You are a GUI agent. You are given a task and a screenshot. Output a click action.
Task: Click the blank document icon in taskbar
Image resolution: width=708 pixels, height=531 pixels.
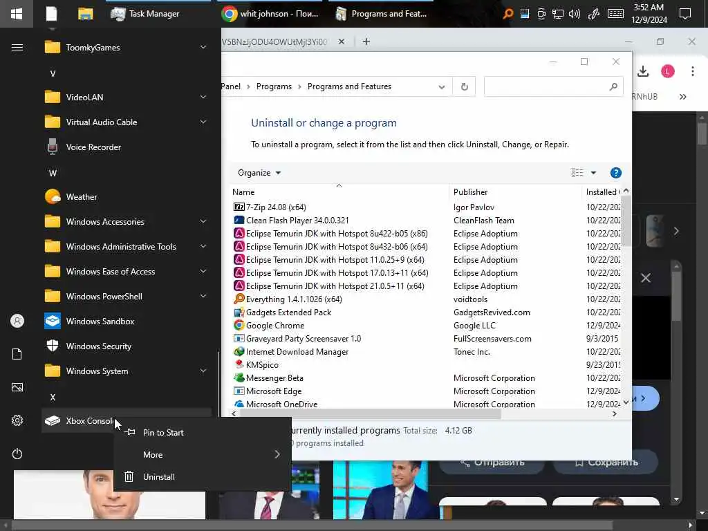point(51,14)
